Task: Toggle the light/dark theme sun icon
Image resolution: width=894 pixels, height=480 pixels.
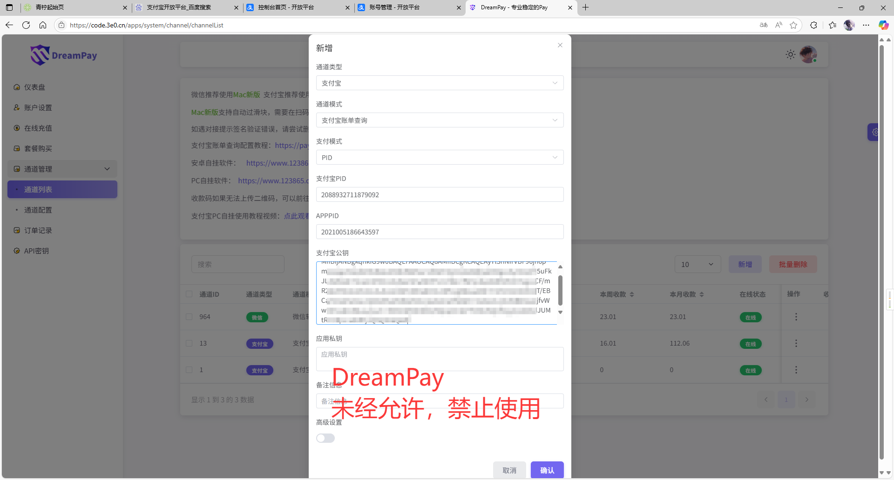Action: [x=790, y=54]
